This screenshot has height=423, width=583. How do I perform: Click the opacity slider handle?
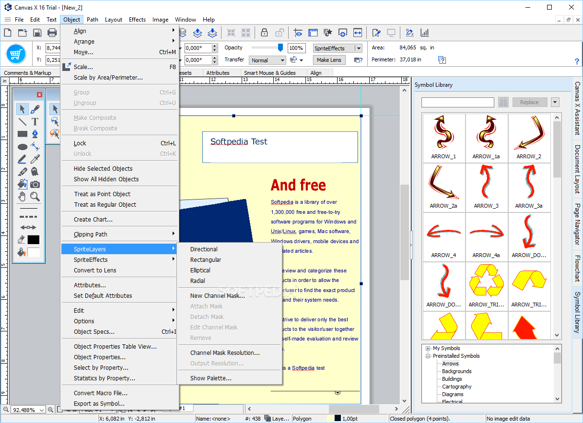[280, 47]
